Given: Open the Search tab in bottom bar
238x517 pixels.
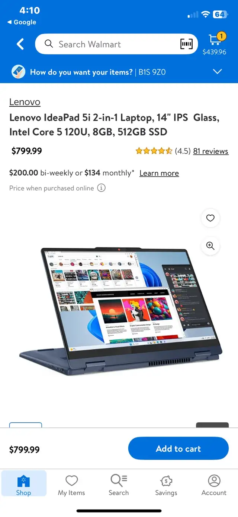Looking at the screenshot, I should coord(119,485).
